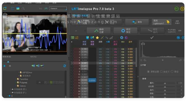Viewport: 186px width, 101px height.
Task: Check the third white balance checkbox
Action: click(x=172, y=72)
